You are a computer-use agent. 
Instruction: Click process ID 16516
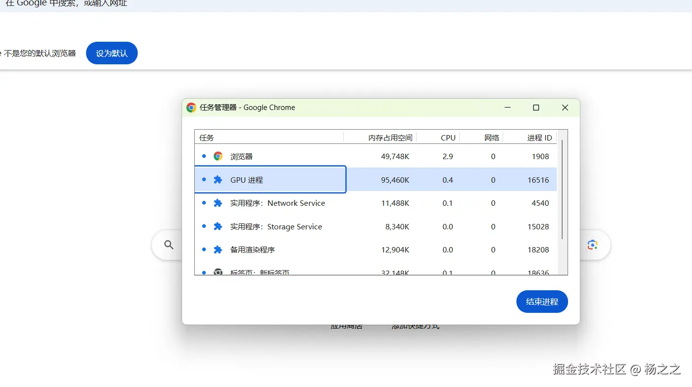tap(538, 180)
